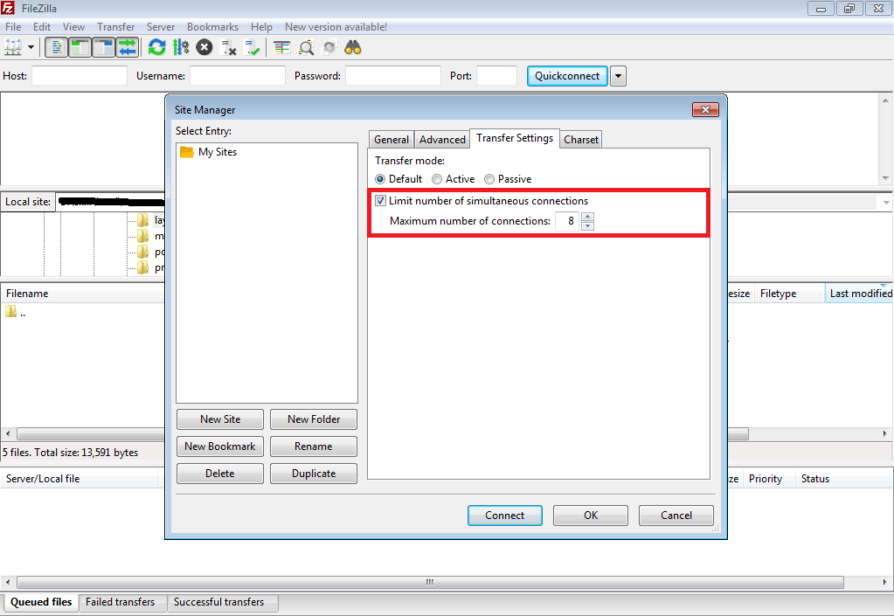Open the Help menu

pyautogui.click(x=261, y=27)
